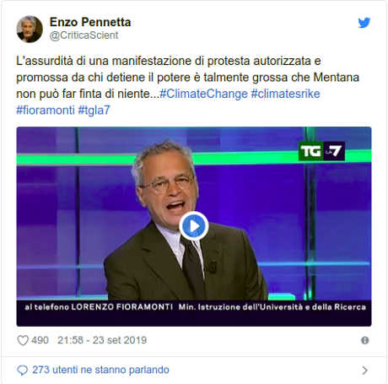Click the 21:58 - 23 set 2019 timestamp
Viewport: 388px width, 384px height.
point(102,340)
